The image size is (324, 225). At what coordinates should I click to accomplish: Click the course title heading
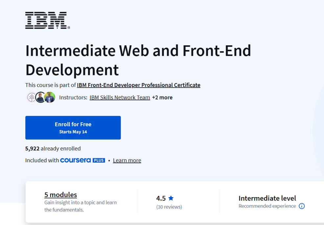click(138, 60)
